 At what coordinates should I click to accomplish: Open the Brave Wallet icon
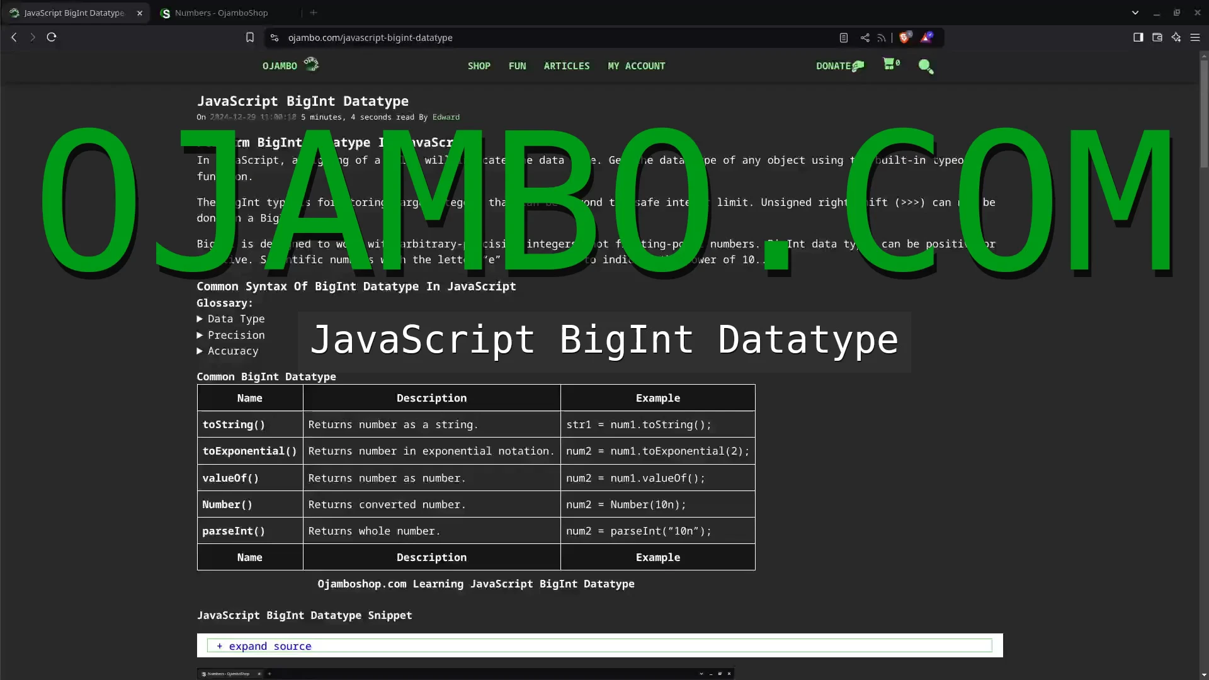(1157, 37)
